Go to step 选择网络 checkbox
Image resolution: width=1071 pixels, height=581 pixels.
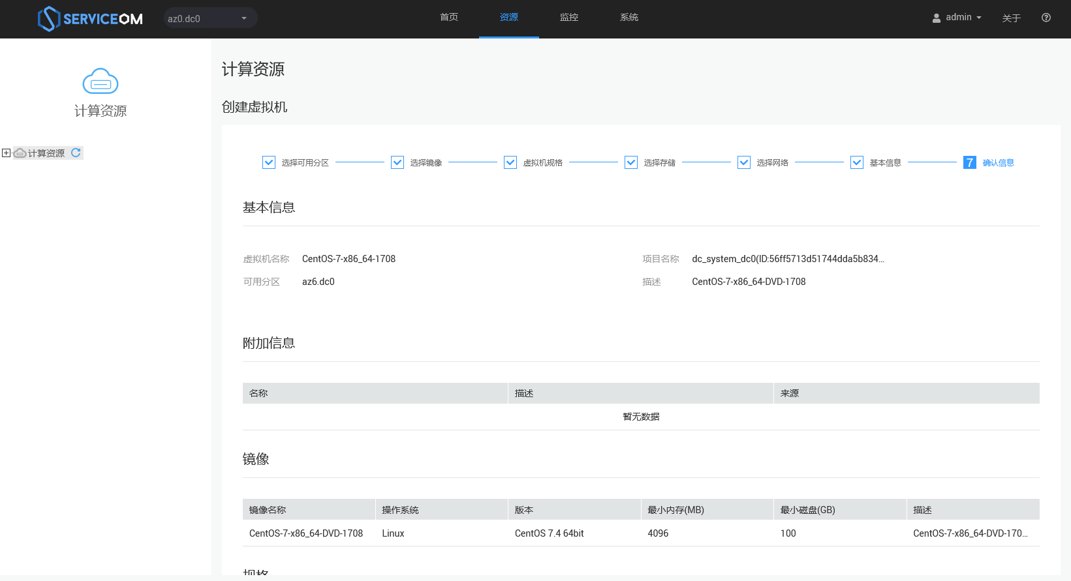(744, 162)
